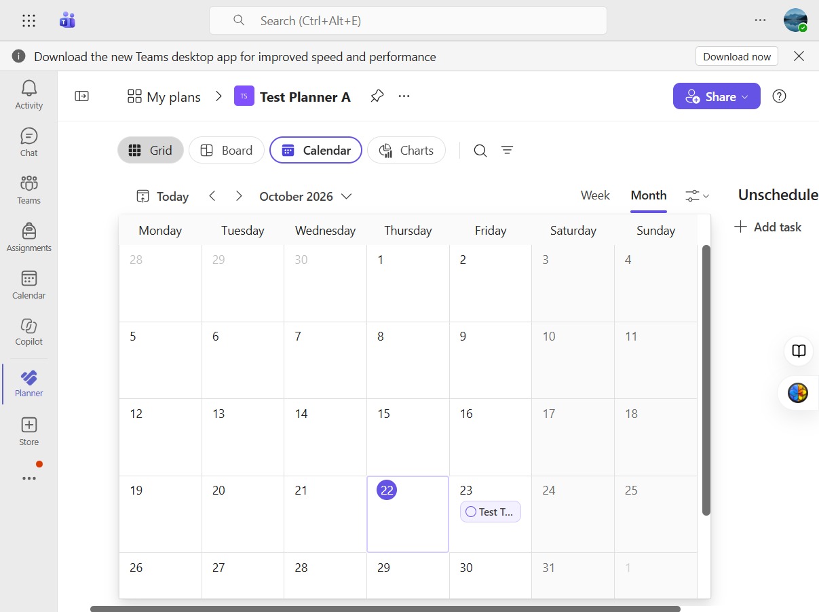Dismiss the desktop app download banner
Screen dimensions: 819x612
(x=799, y=56)
